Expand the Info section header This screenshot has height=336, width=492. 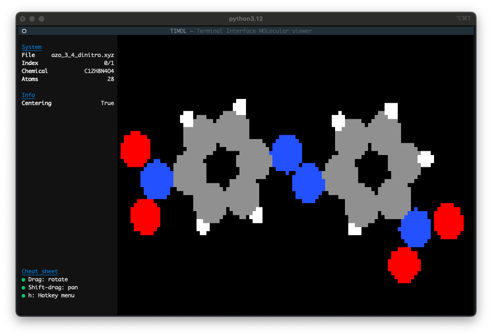(28, 95)
